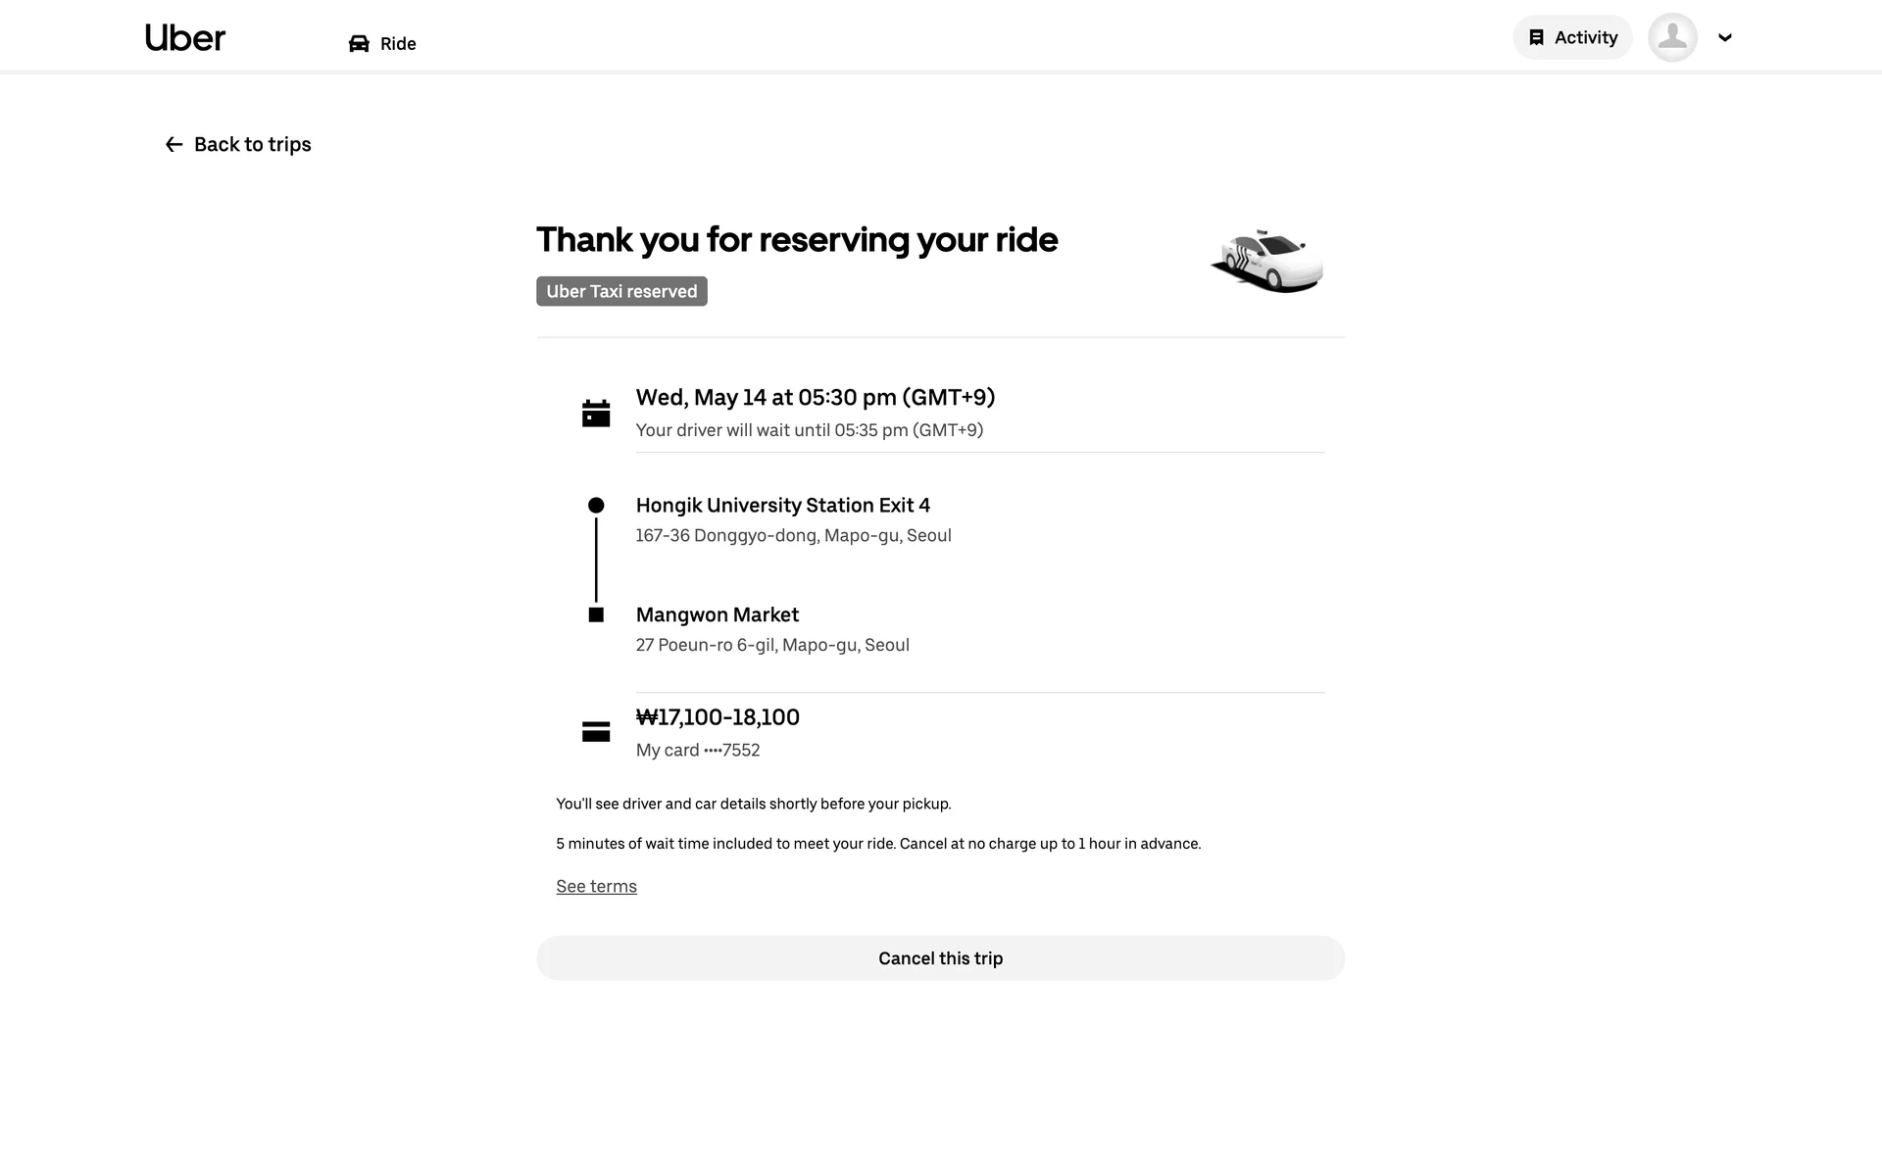The height and width of the screenshot is (1176, 1882).
Task: Click the pickup circle marker icon
Action: pyautogui.click(x=596, y=506)
